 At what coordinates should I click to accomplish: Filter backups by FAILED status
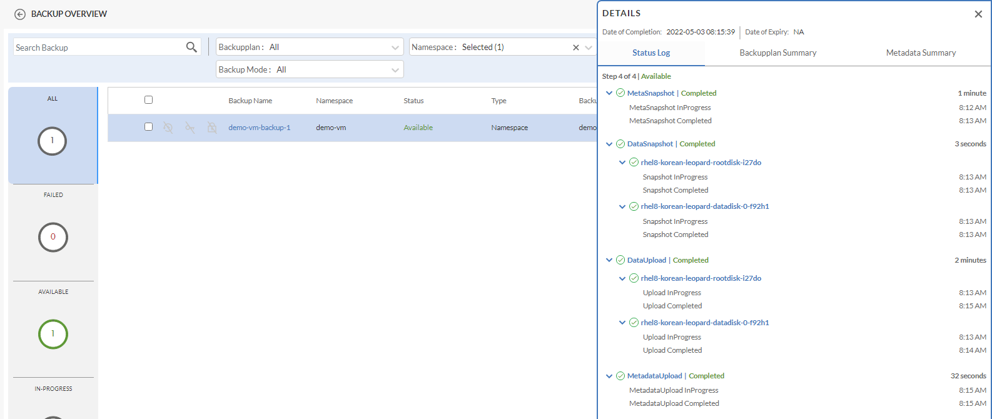coord(53,232)
